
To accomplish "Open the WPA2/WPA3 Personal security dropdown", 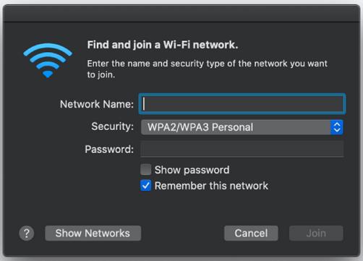I will click(x=242, y=127).
